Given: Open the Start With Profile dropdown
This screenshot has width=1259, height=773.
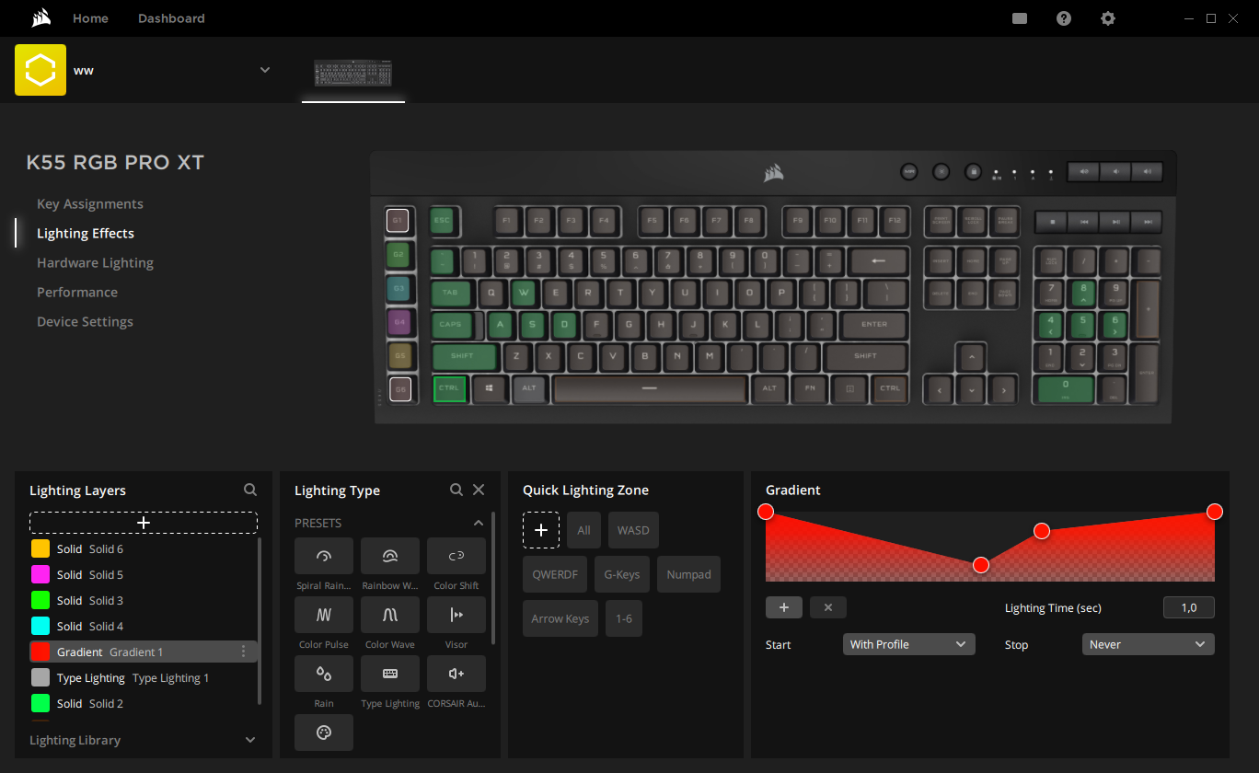Looking at the screenshot, I should coord(909,644).
